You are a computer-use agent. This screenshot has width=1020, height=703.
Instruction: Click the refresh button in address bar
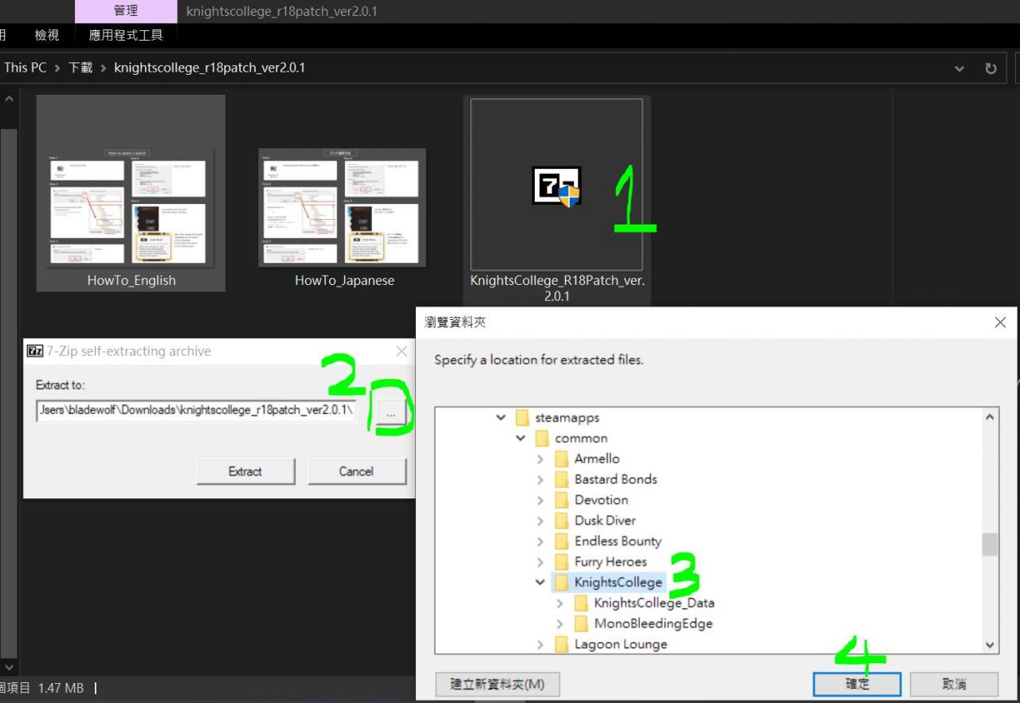coord(991,68)
